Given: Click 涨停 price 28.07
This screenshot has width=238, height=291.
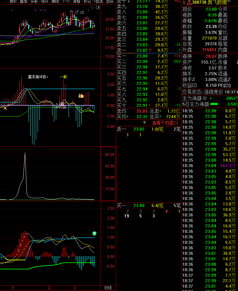Looking at the screenshot, I should [211, 56].
